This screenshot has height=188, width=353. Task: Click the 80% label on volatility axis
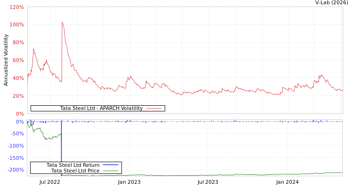(x=18, y=42)
